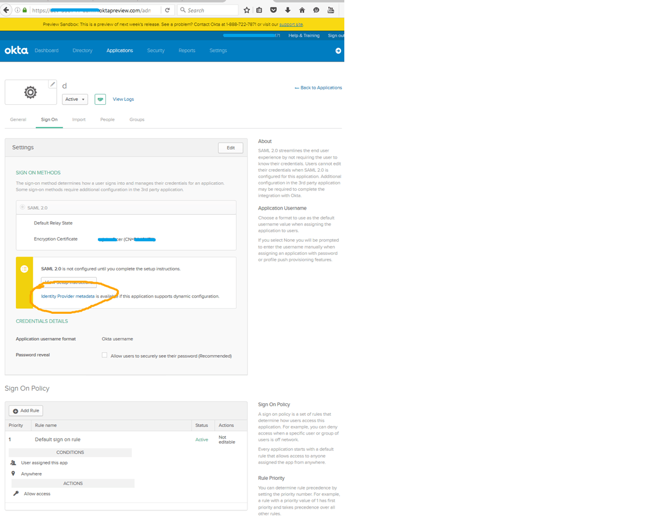
Task: Click the white circular arrow in Okta header
Action: 338,50
